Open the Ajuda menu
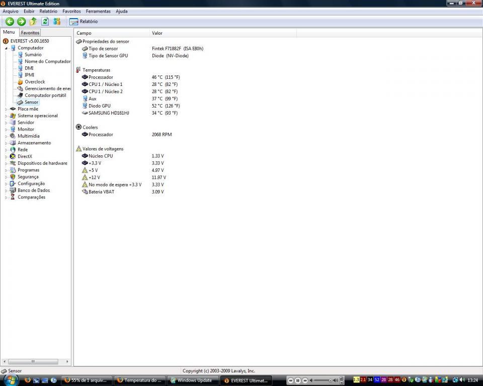 coord(121,11)
